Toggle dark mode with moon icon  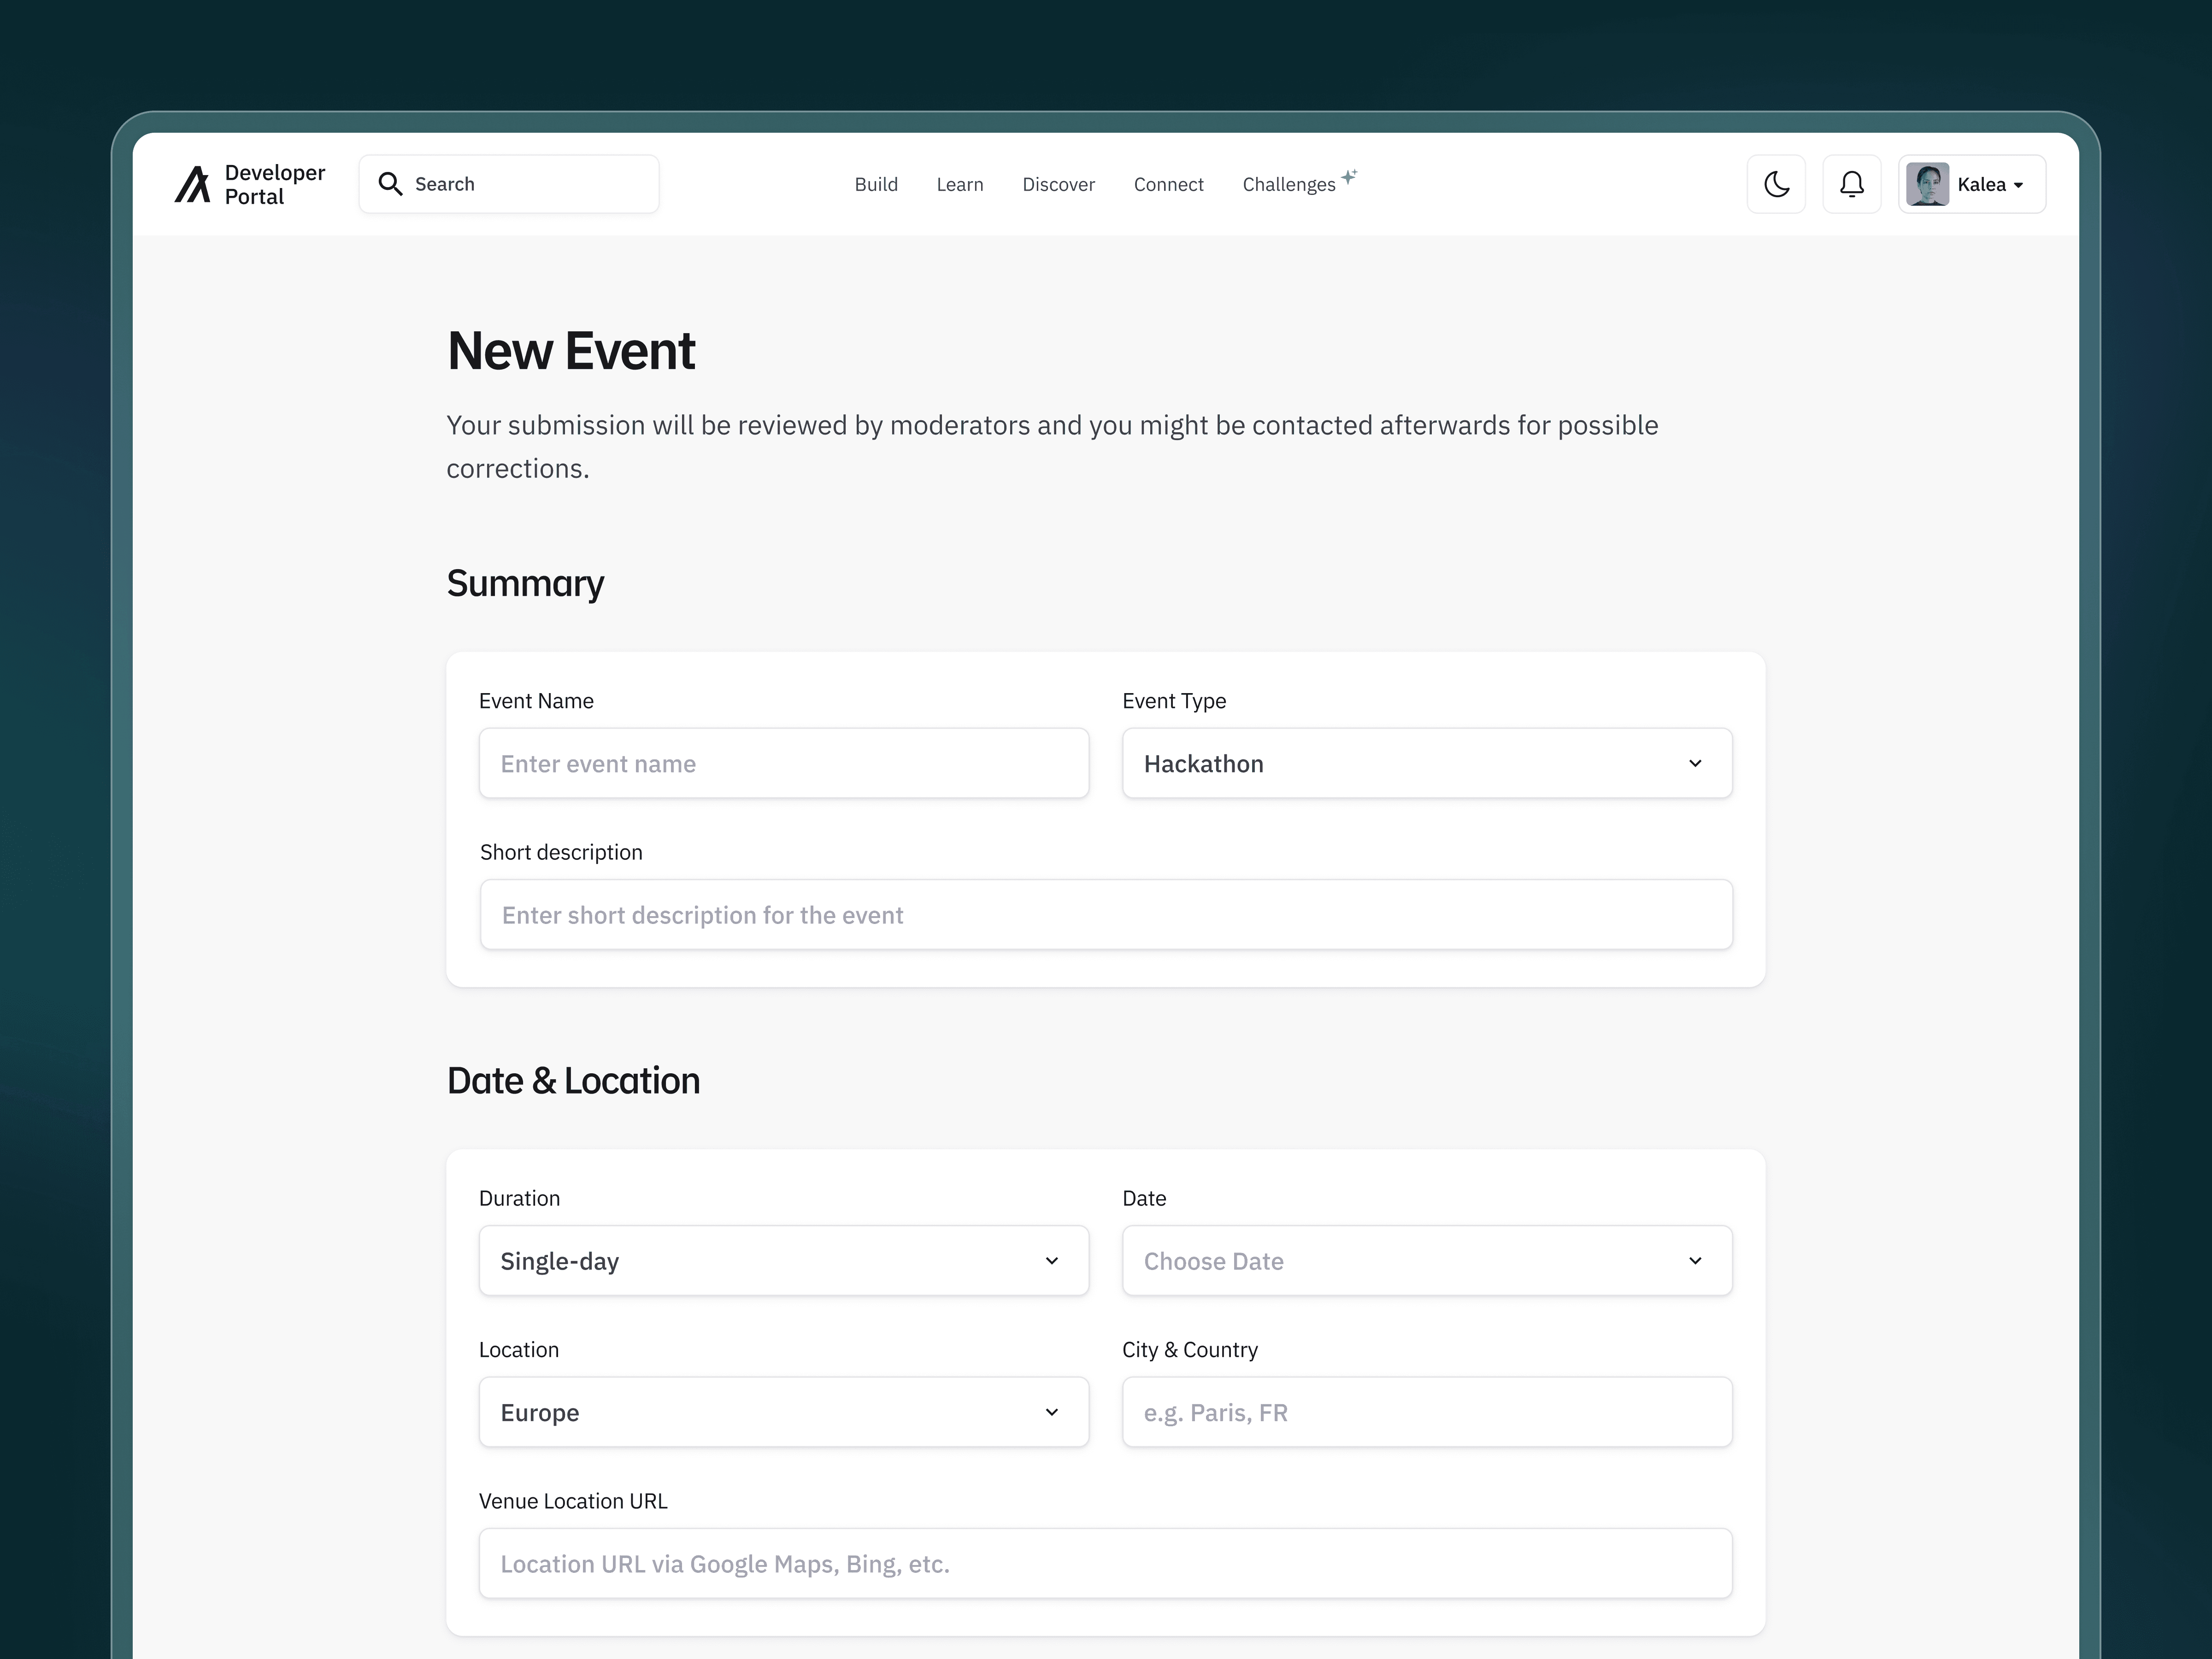pos(1776,184)
